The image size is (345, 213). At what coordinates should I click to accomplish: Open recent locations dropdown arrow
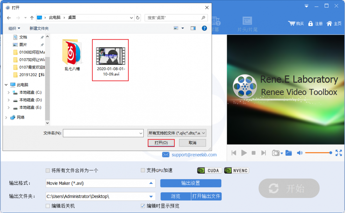(25, 18)
